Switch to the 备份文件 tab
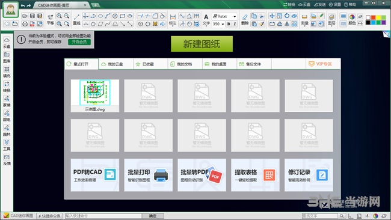 254,64
